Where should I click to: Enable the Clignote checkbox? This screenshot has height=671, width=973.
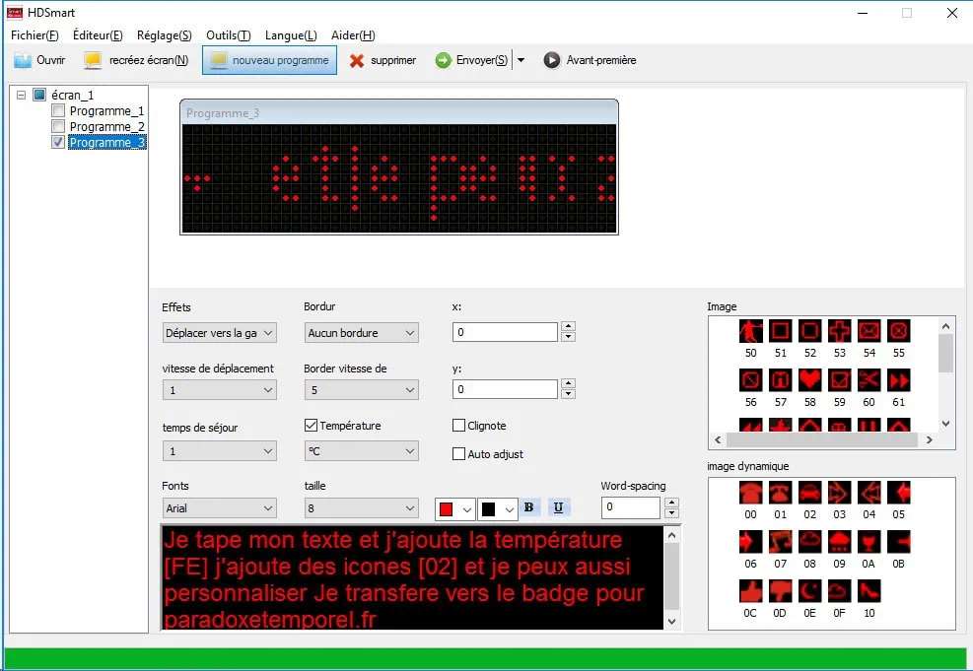tap(458, 426)
